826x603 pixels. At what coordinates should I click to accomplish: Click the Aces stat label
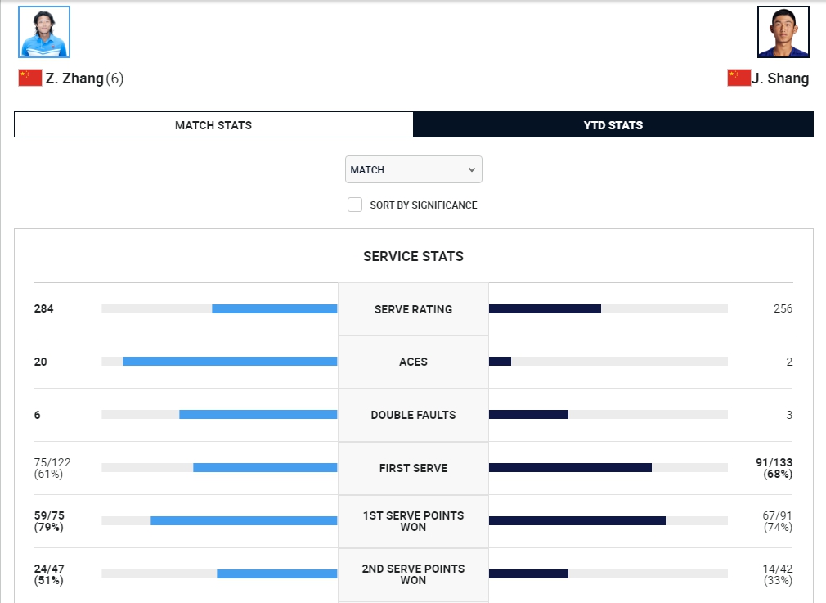[413, 362]
